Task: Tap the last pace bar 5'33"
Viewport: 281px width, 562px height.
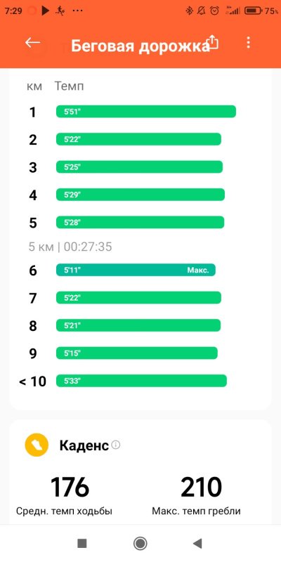Action: click(142, 381)
